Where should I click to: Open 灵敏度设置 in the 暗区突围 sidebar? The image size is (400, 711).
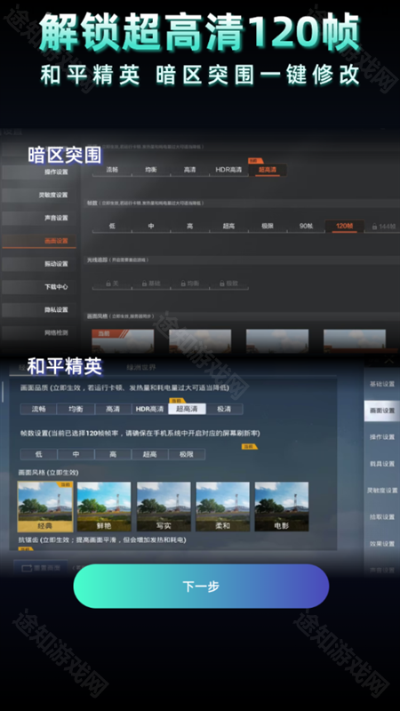click(39, 195)
